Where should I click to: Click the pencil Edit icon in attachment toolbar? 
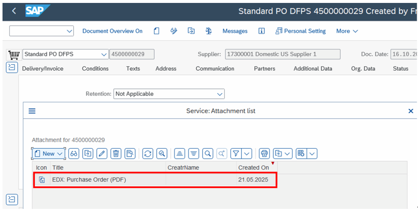coord(102,154)
